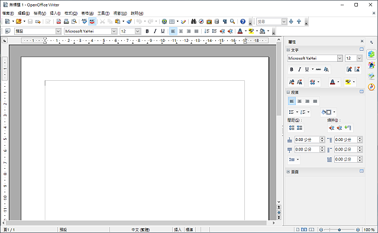
Task: Open the Navigator compass icon in toolbar
Action: point(201,21)
